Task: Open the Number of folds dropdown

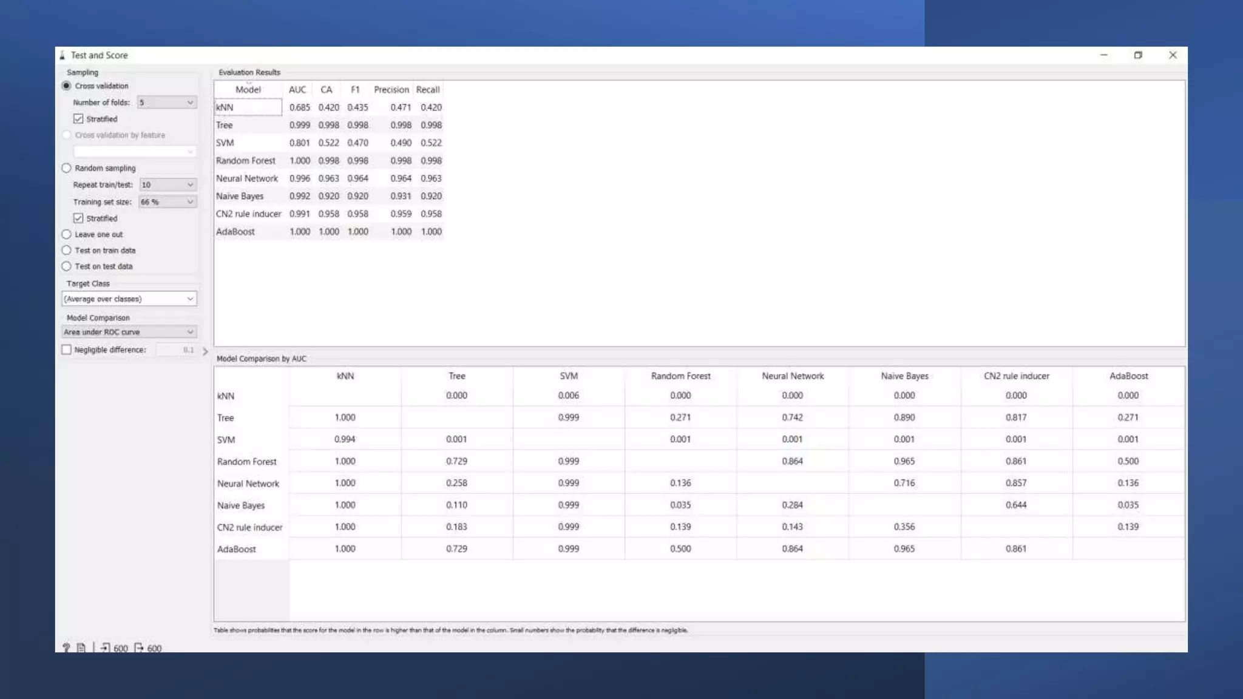Action: pyautogui.click(x=166, y=103)
